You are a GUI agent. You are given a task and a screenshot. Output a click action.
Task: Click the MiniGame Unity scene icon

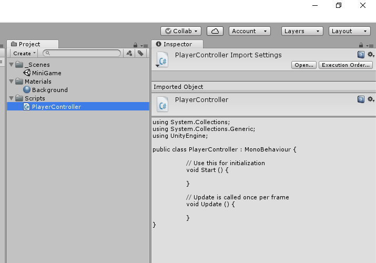[27, 73]
